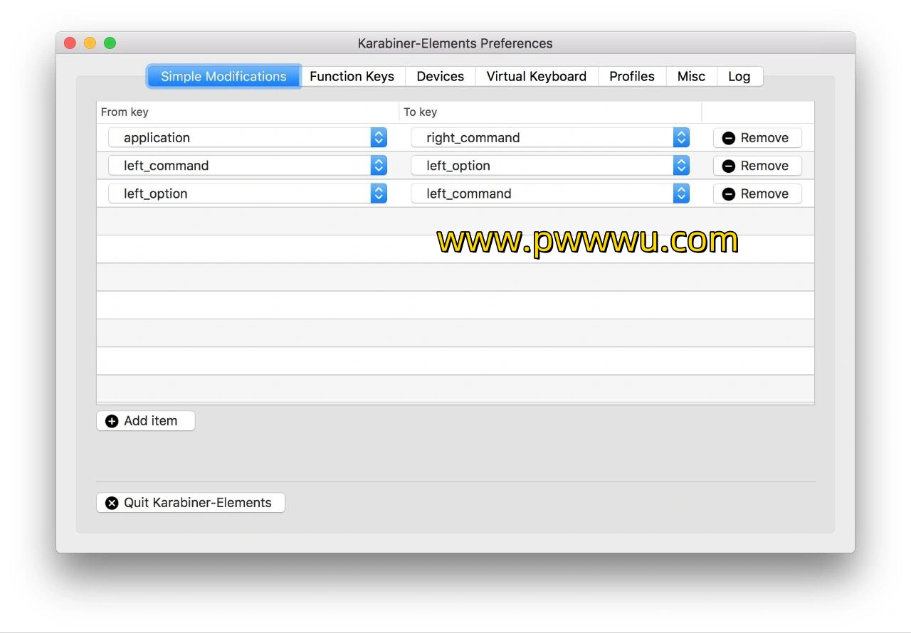
Task: Remove the left_option to left_command mapping
Action: click(757, 193)
